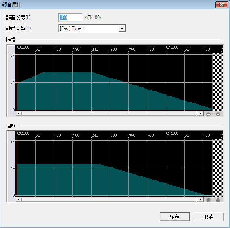
Task: Click the 0:0:000 start marker on the amplitude ruler
Action: (x=23, y=48)
